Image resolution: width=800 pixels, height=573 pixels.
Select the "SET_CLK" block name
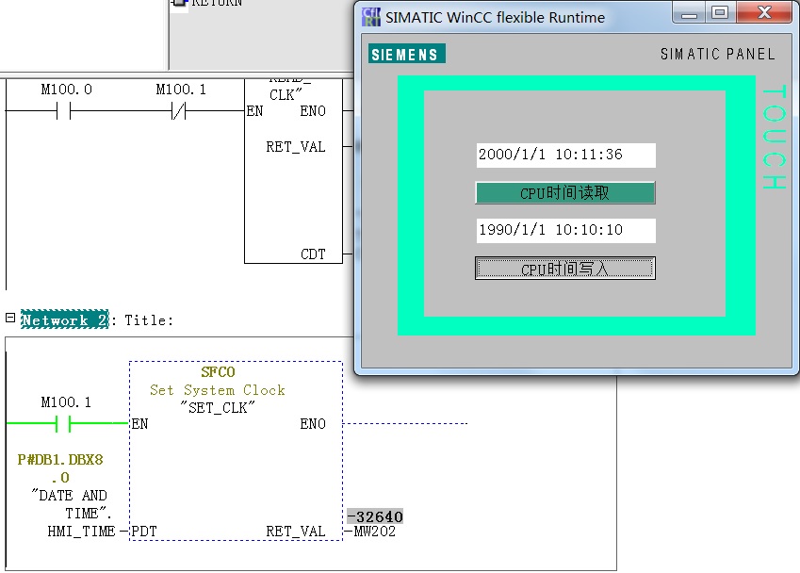(x=218, y=408)
